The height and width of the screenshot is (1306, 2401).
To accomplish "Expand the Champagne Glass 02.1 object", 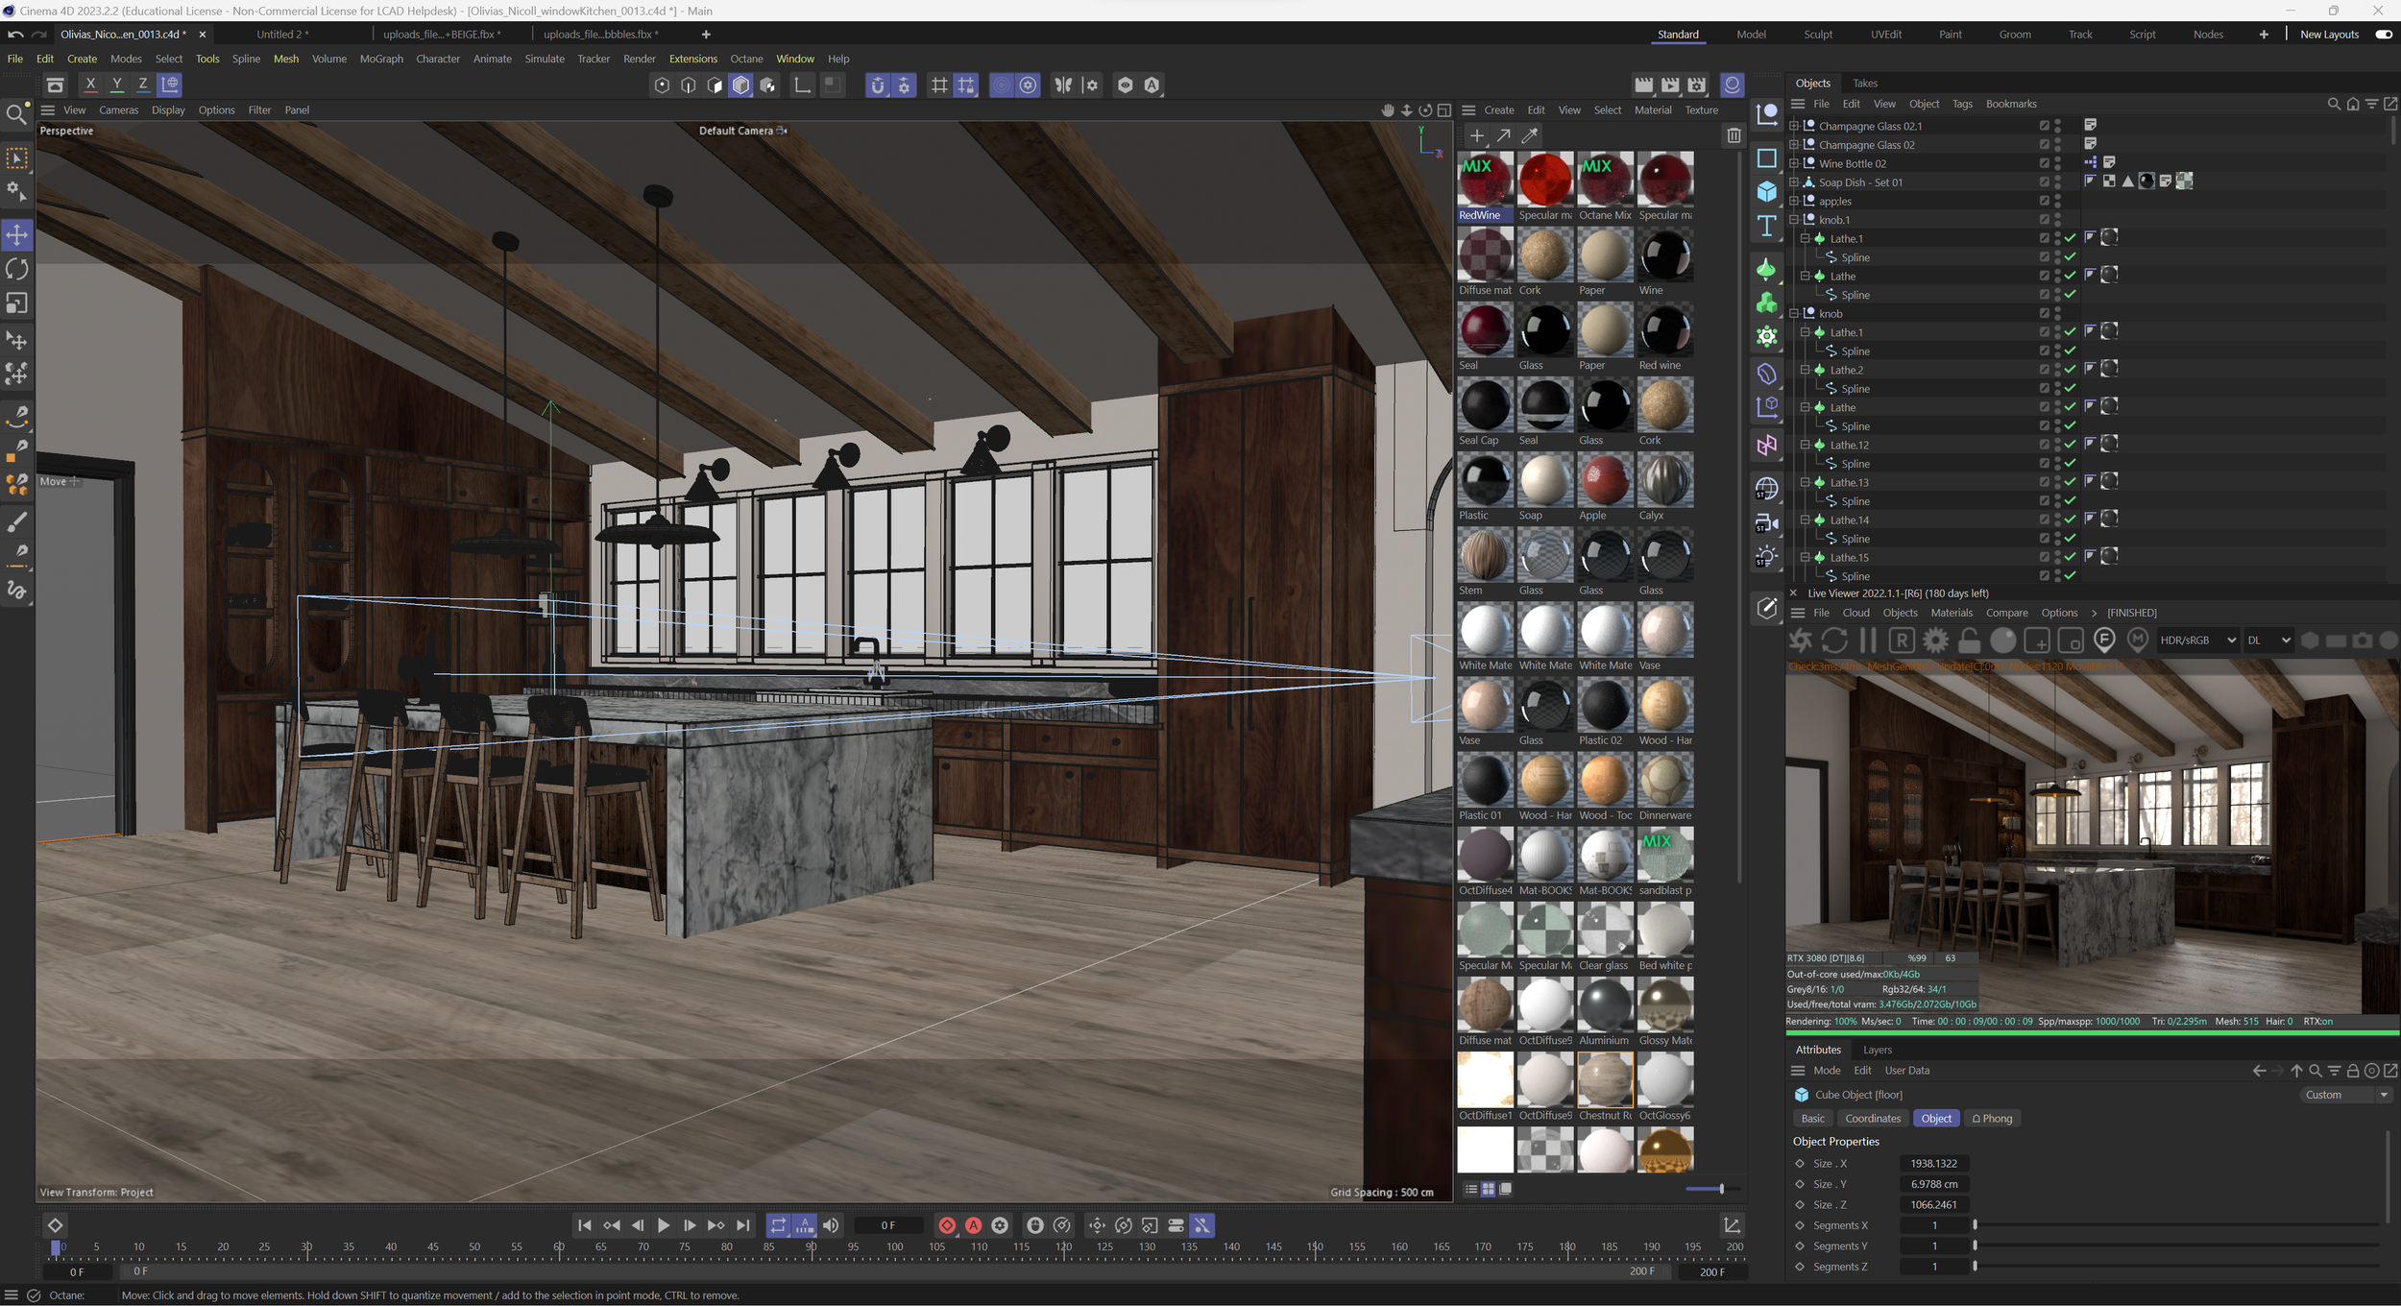I will tap(1794, 126).
